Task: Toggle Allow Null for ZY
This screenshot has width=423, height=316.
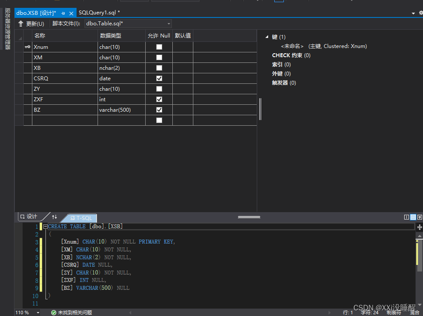Action: pos(159,89)
